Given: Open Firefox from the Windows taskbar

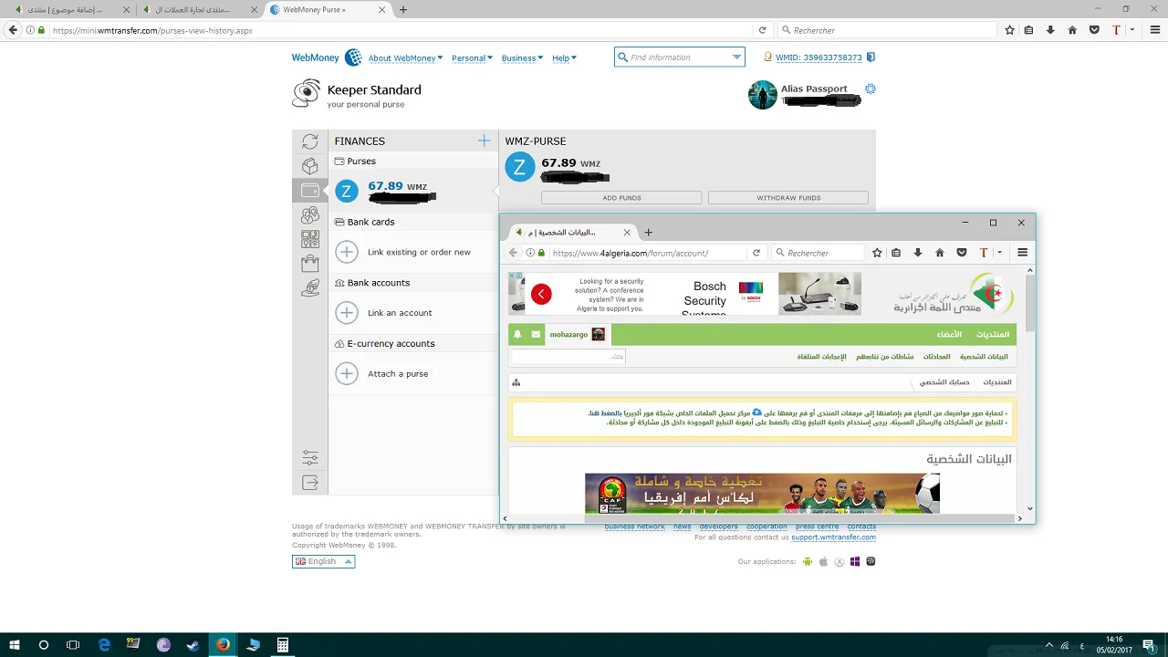Looking at the screenshot, I should click(223, 645).
